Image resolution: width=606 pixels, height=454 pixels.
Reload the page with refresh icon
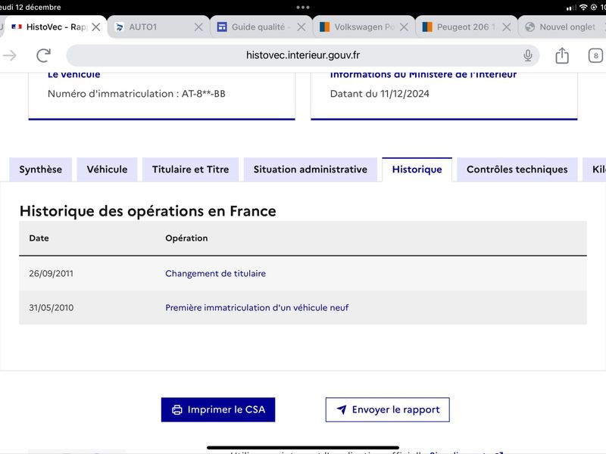click(44, 55)
